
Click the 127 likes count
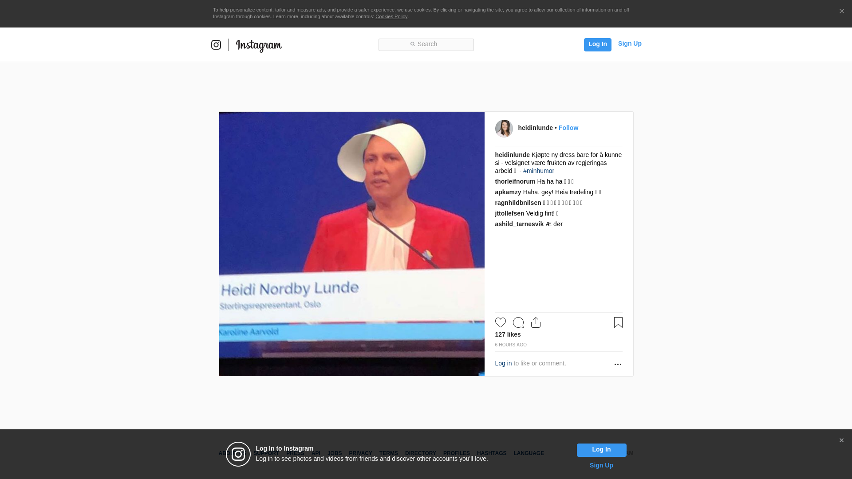[508, 334]
